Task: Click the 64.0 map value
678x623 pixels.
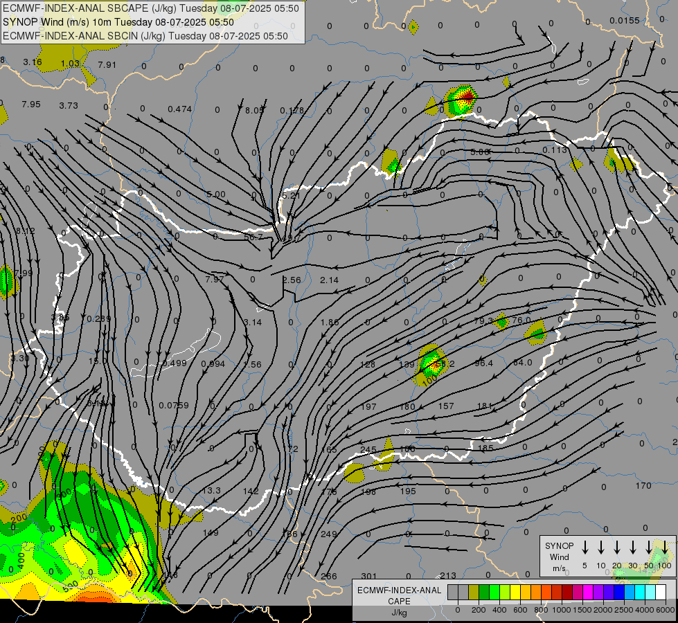Action: pyautogui.click(x=522, y=362)
